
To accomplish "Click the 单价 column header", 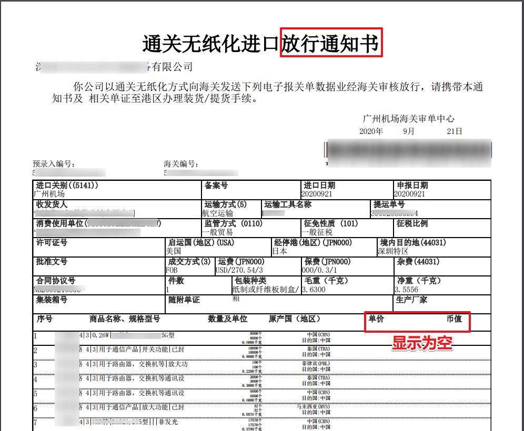I will pos(376,319).
